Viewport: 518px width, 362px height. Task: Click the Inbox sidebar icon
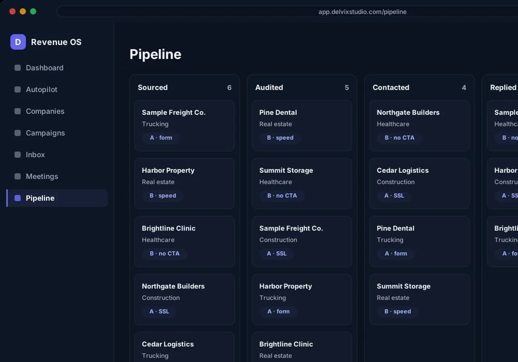tap(18, 155)
